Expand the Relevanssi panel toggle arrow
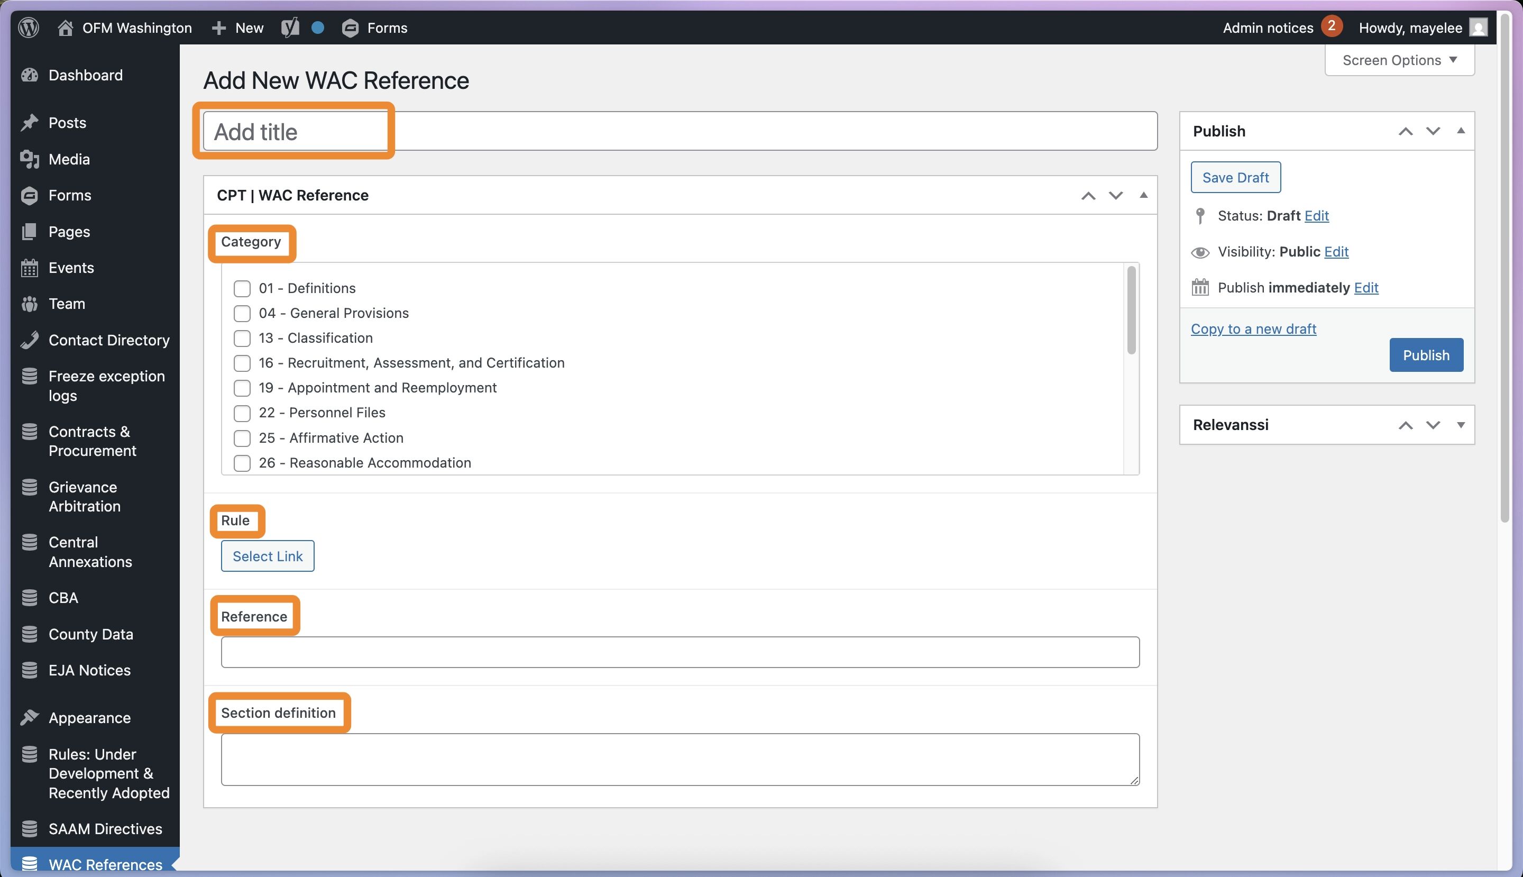The height and width of the screenshot is (877, 1523). pyautogui.click(x=1461, y=425)
